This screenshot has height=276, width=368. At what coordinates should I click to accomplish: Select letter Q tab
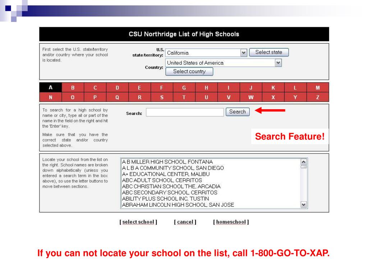click(x=117, y=97)
